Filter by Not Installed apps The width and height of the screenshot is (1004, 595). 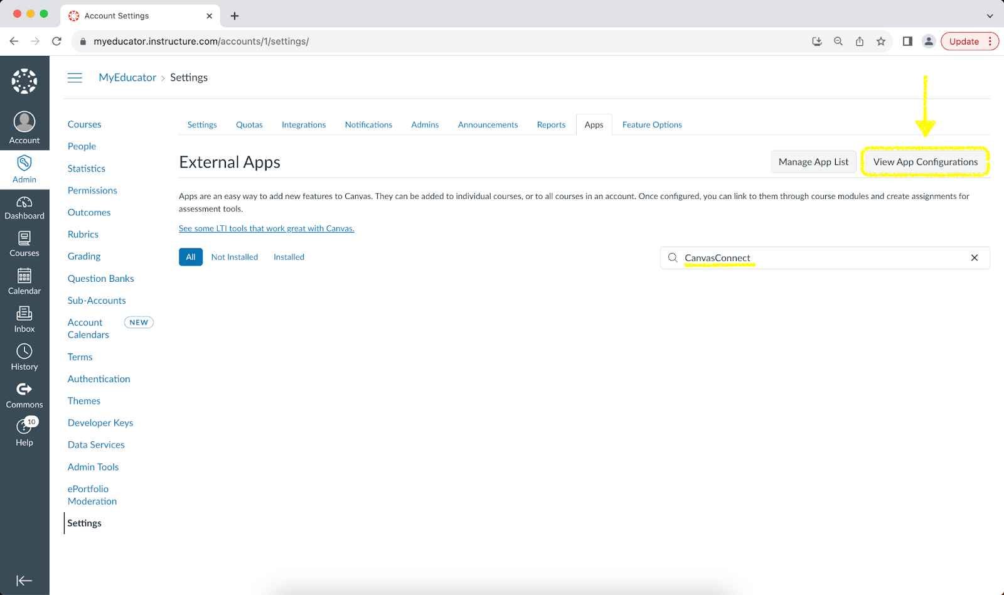(235, 257)
